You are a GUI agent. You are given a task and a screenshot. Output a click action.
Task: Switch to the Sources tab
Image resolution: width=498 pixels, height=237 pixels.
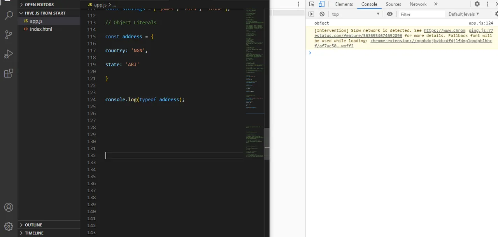coord(393,4)
